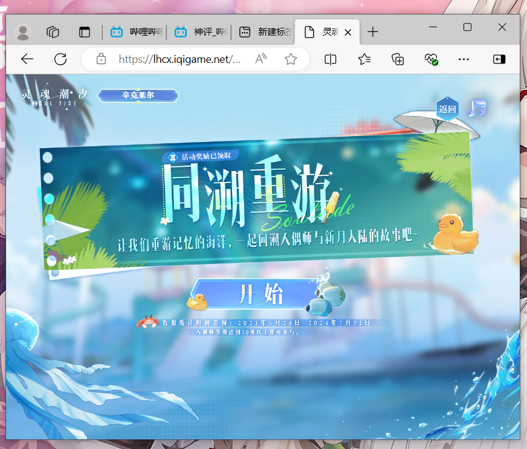Open the workspaces icon

[53, 32]
